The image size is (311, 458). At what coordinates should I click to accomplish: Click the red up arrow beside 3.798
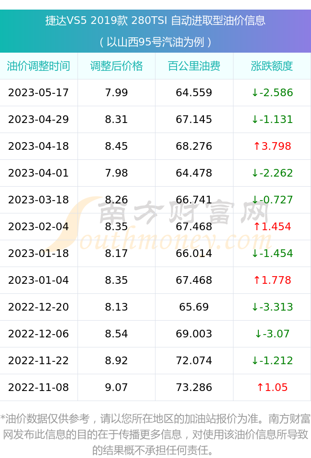(256, 146)
